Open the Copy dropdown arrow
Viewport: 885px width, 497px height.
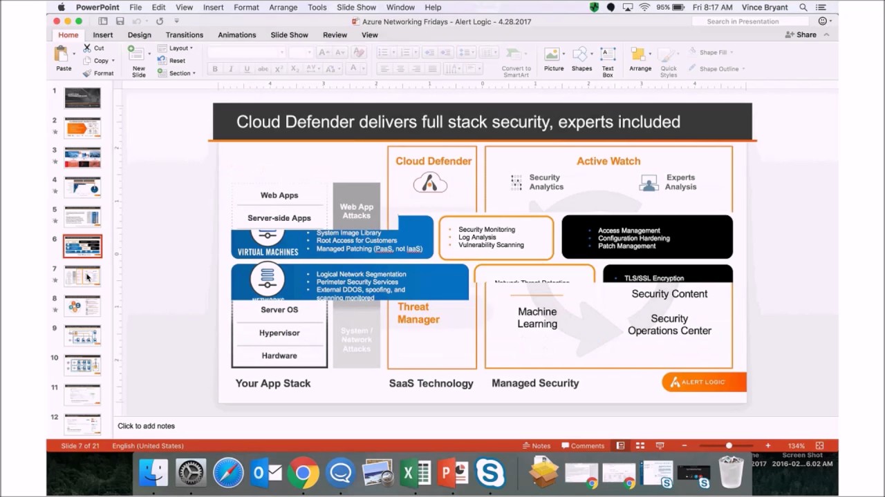pyautogui.click(x=113, y=61)
